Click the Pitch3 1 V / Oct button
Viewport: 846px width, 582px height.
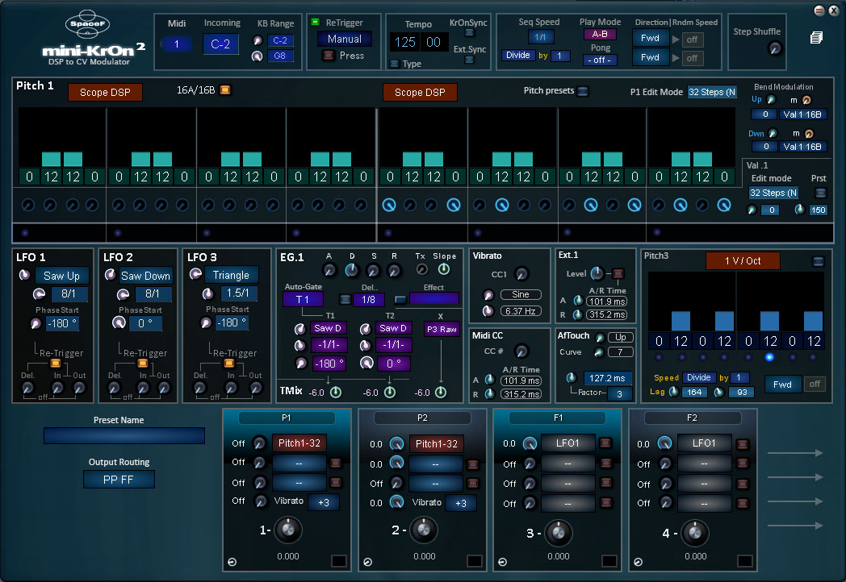click(x=743, y=261)
